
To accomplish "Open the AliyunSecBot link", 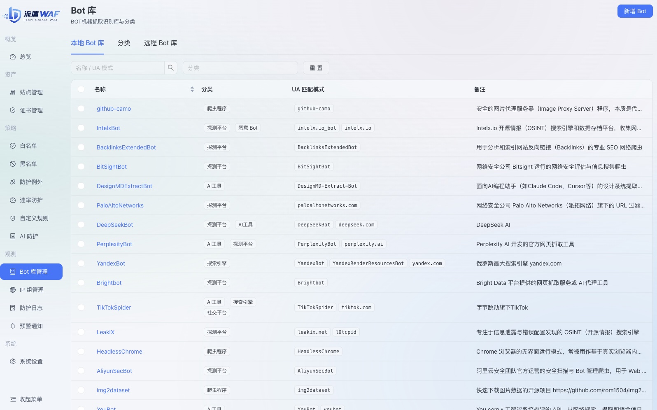I will [x=114, y=371].
